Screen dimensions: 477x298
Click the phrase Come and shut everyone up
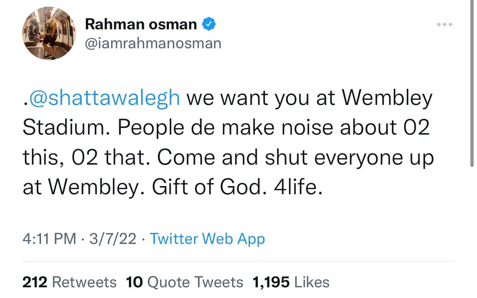pos(295,158)
